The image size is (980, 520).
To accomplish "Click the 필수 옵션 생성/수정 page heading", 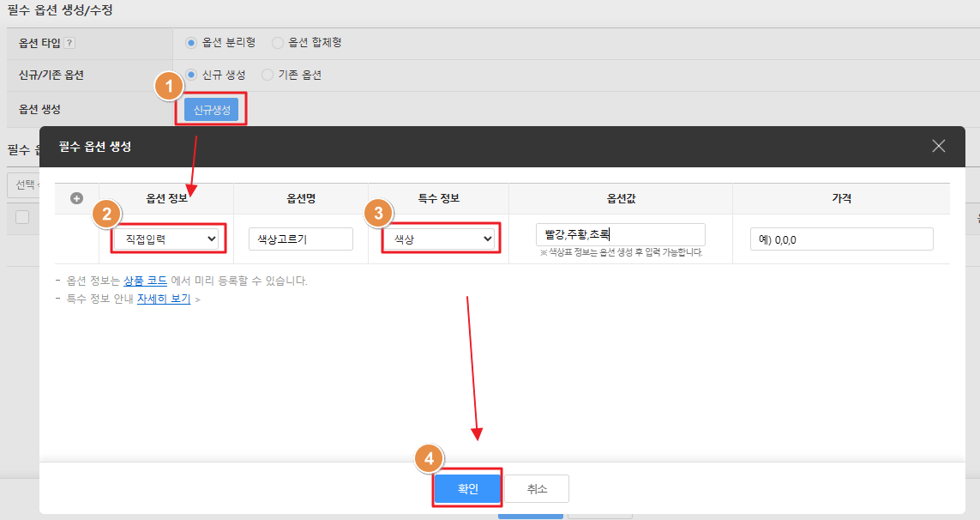I will point(60,10).
